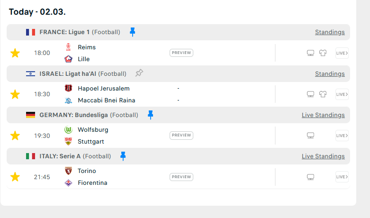
Task: Expand LIVE arrow for Torino match
Action: pos(342,177)
